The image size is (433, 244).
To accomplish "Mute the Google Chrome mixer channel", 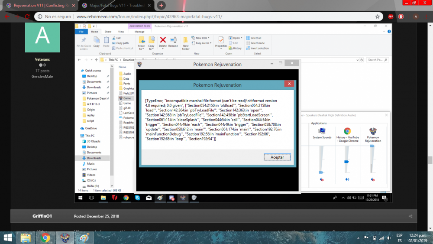I will [347, 179].
